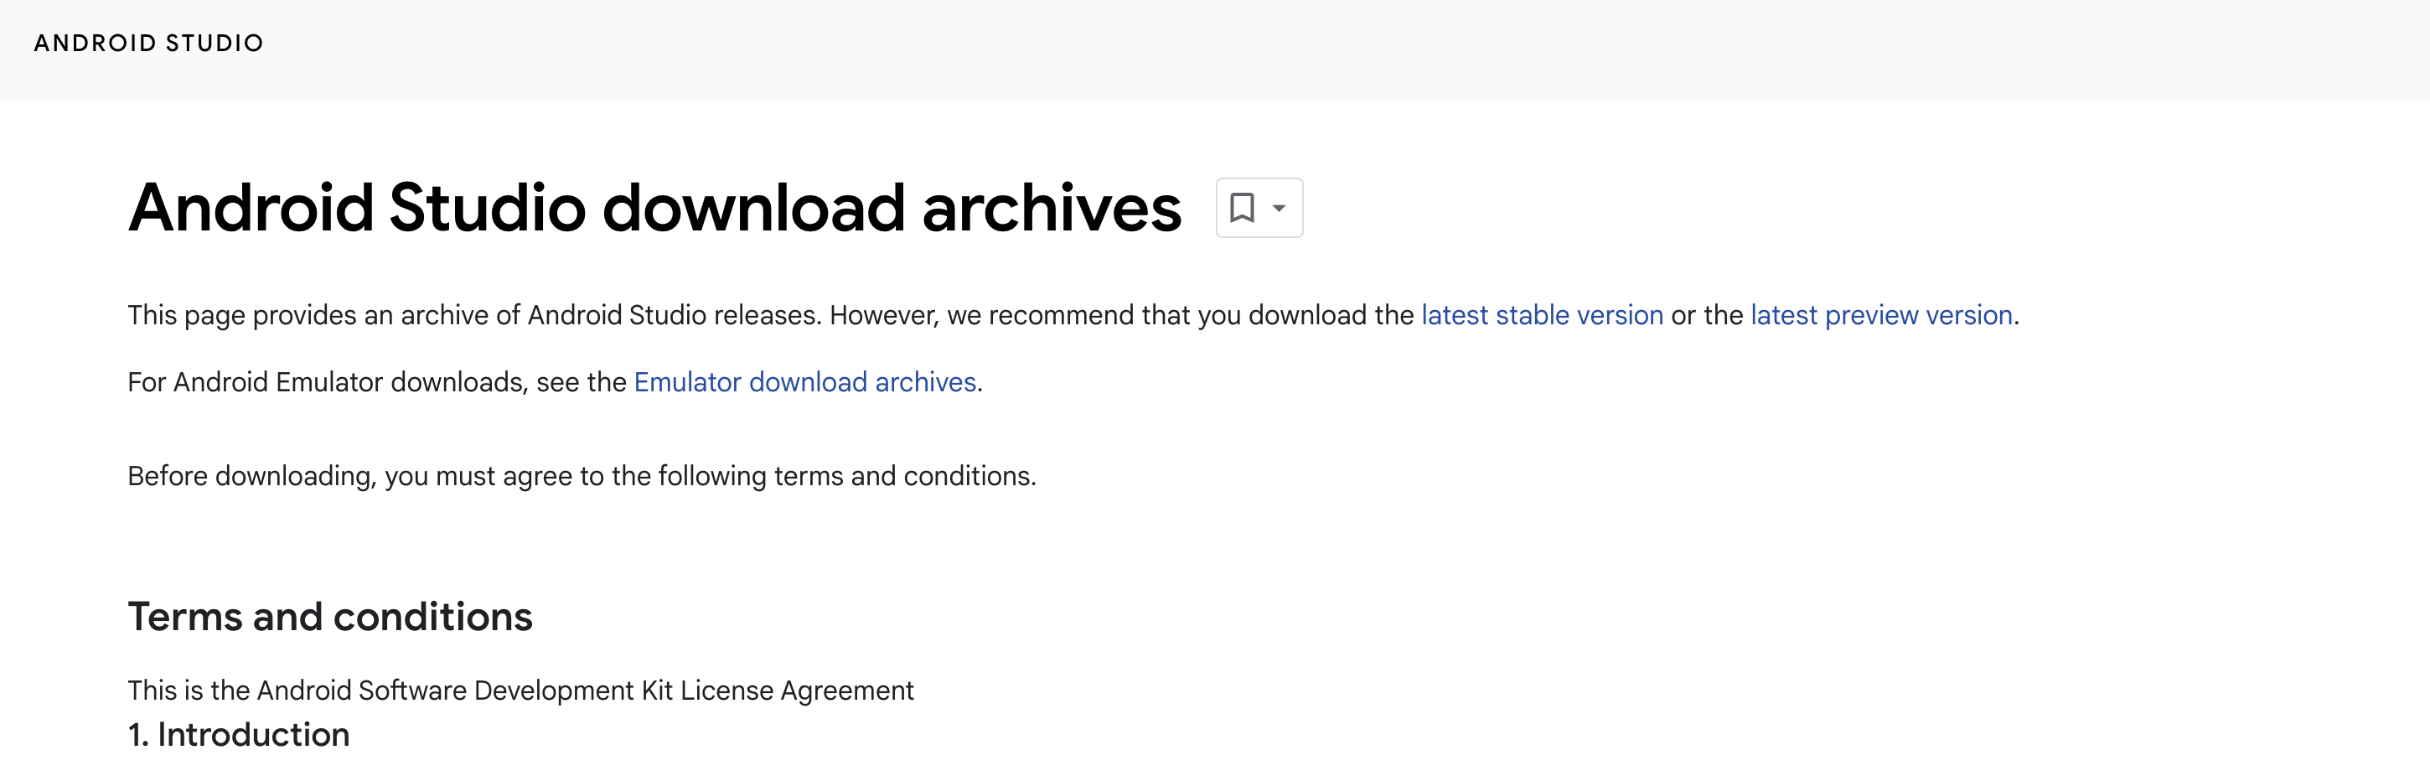
Task: Click the Android Software Development Kit License line
Action: pyautogui.click(x=520, y=690)
